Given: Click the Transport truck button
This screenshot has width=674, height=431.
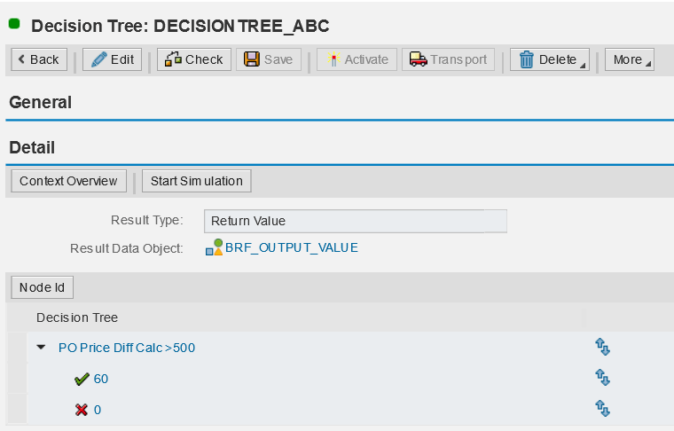Looking at the screenshot, I should (x=448, y=59).
